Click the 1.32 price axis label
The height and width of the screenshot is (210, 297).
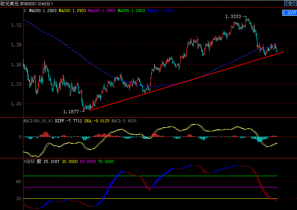pyautogui.click(x=16, y=25)
